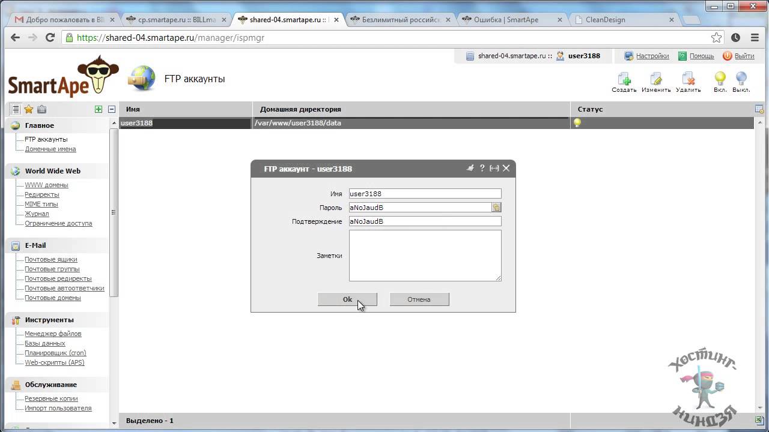The width and height of the screenshot is (769, 432).
Task: Expand all sidebar sections with plus icon
Action: (99, 109)
